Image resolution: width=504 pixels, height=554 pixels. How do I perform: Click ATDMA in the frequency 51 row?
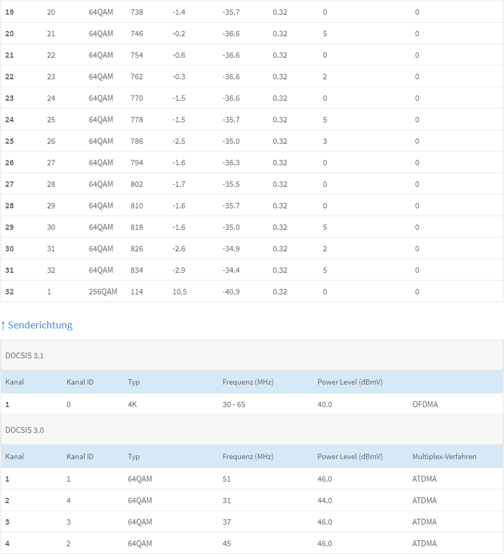pyautogui.click(x=424, y=479)
